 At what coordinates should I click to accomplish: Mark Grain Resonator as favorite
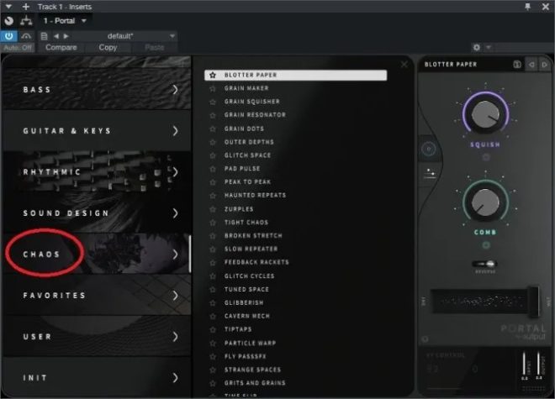pos(213,115)
